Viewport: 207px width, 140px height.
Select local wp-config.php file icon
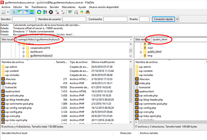tap(3, 112)
